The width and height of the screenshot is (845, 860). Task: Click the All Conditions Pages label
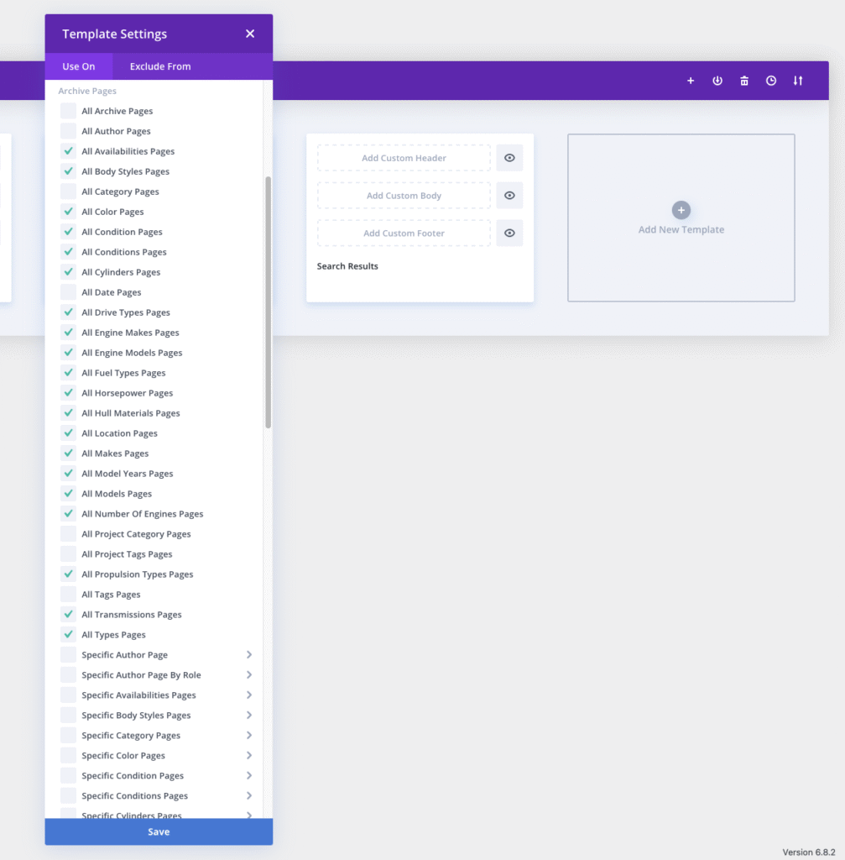point(124,252)
